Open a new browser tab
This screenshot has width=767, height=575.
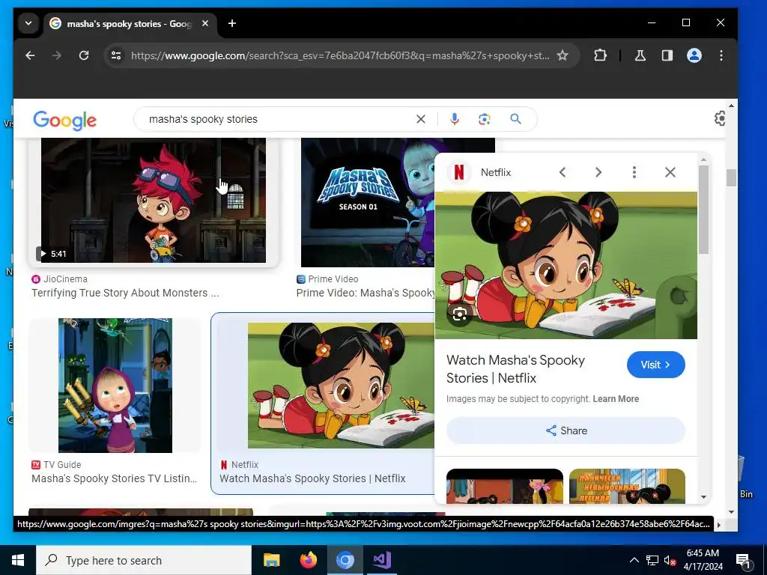point(232,23)
